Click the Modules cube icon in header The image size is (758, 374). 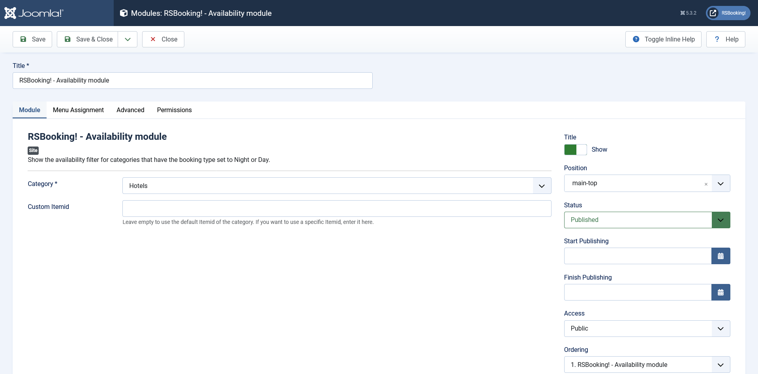pos(124,13)
